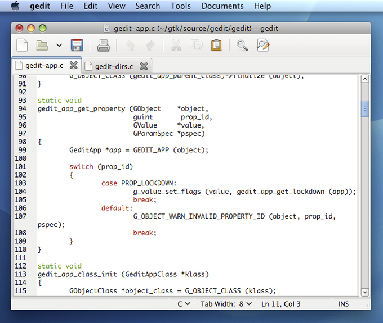Click the Redo arrow icon
Viewport: 383px width, 323px height.
[x=150, y=46]
